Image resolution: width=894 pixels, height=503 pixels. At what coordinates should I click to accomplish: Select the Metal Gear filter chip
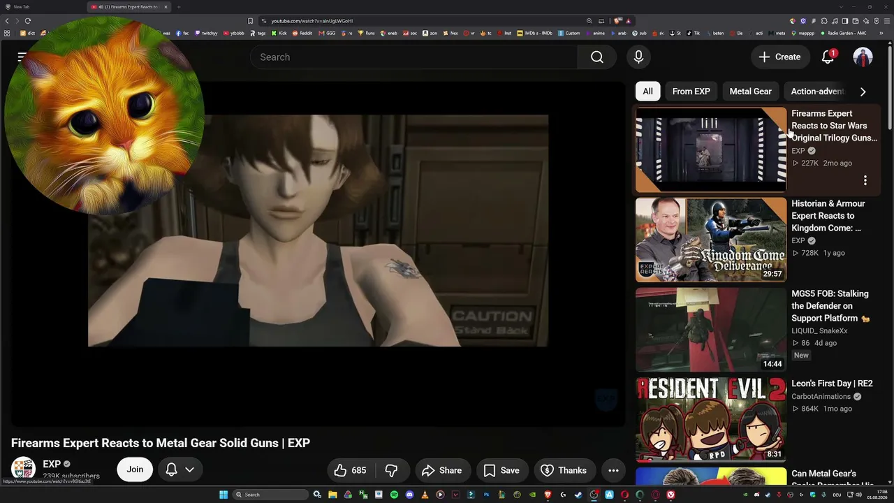pyautogui.click(x=750, y=92)
